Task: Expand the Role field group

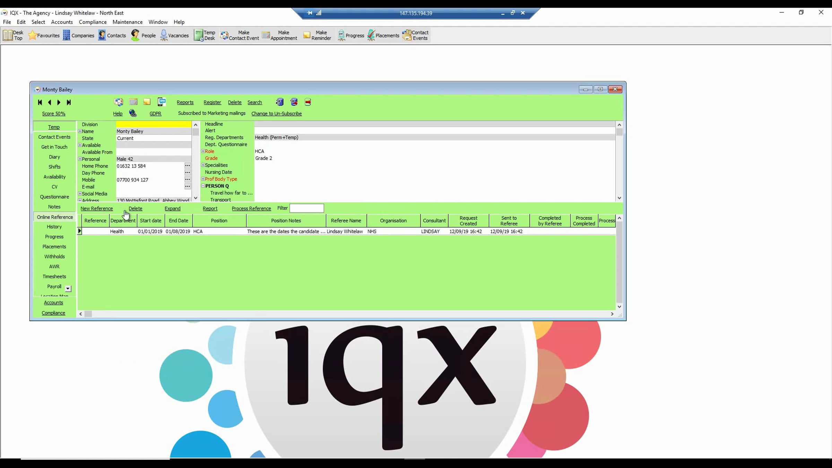Action: 203,151
